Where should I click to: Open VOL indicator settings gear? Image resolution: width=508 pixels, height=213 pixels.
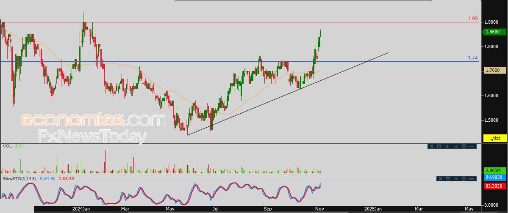(464, 146)
